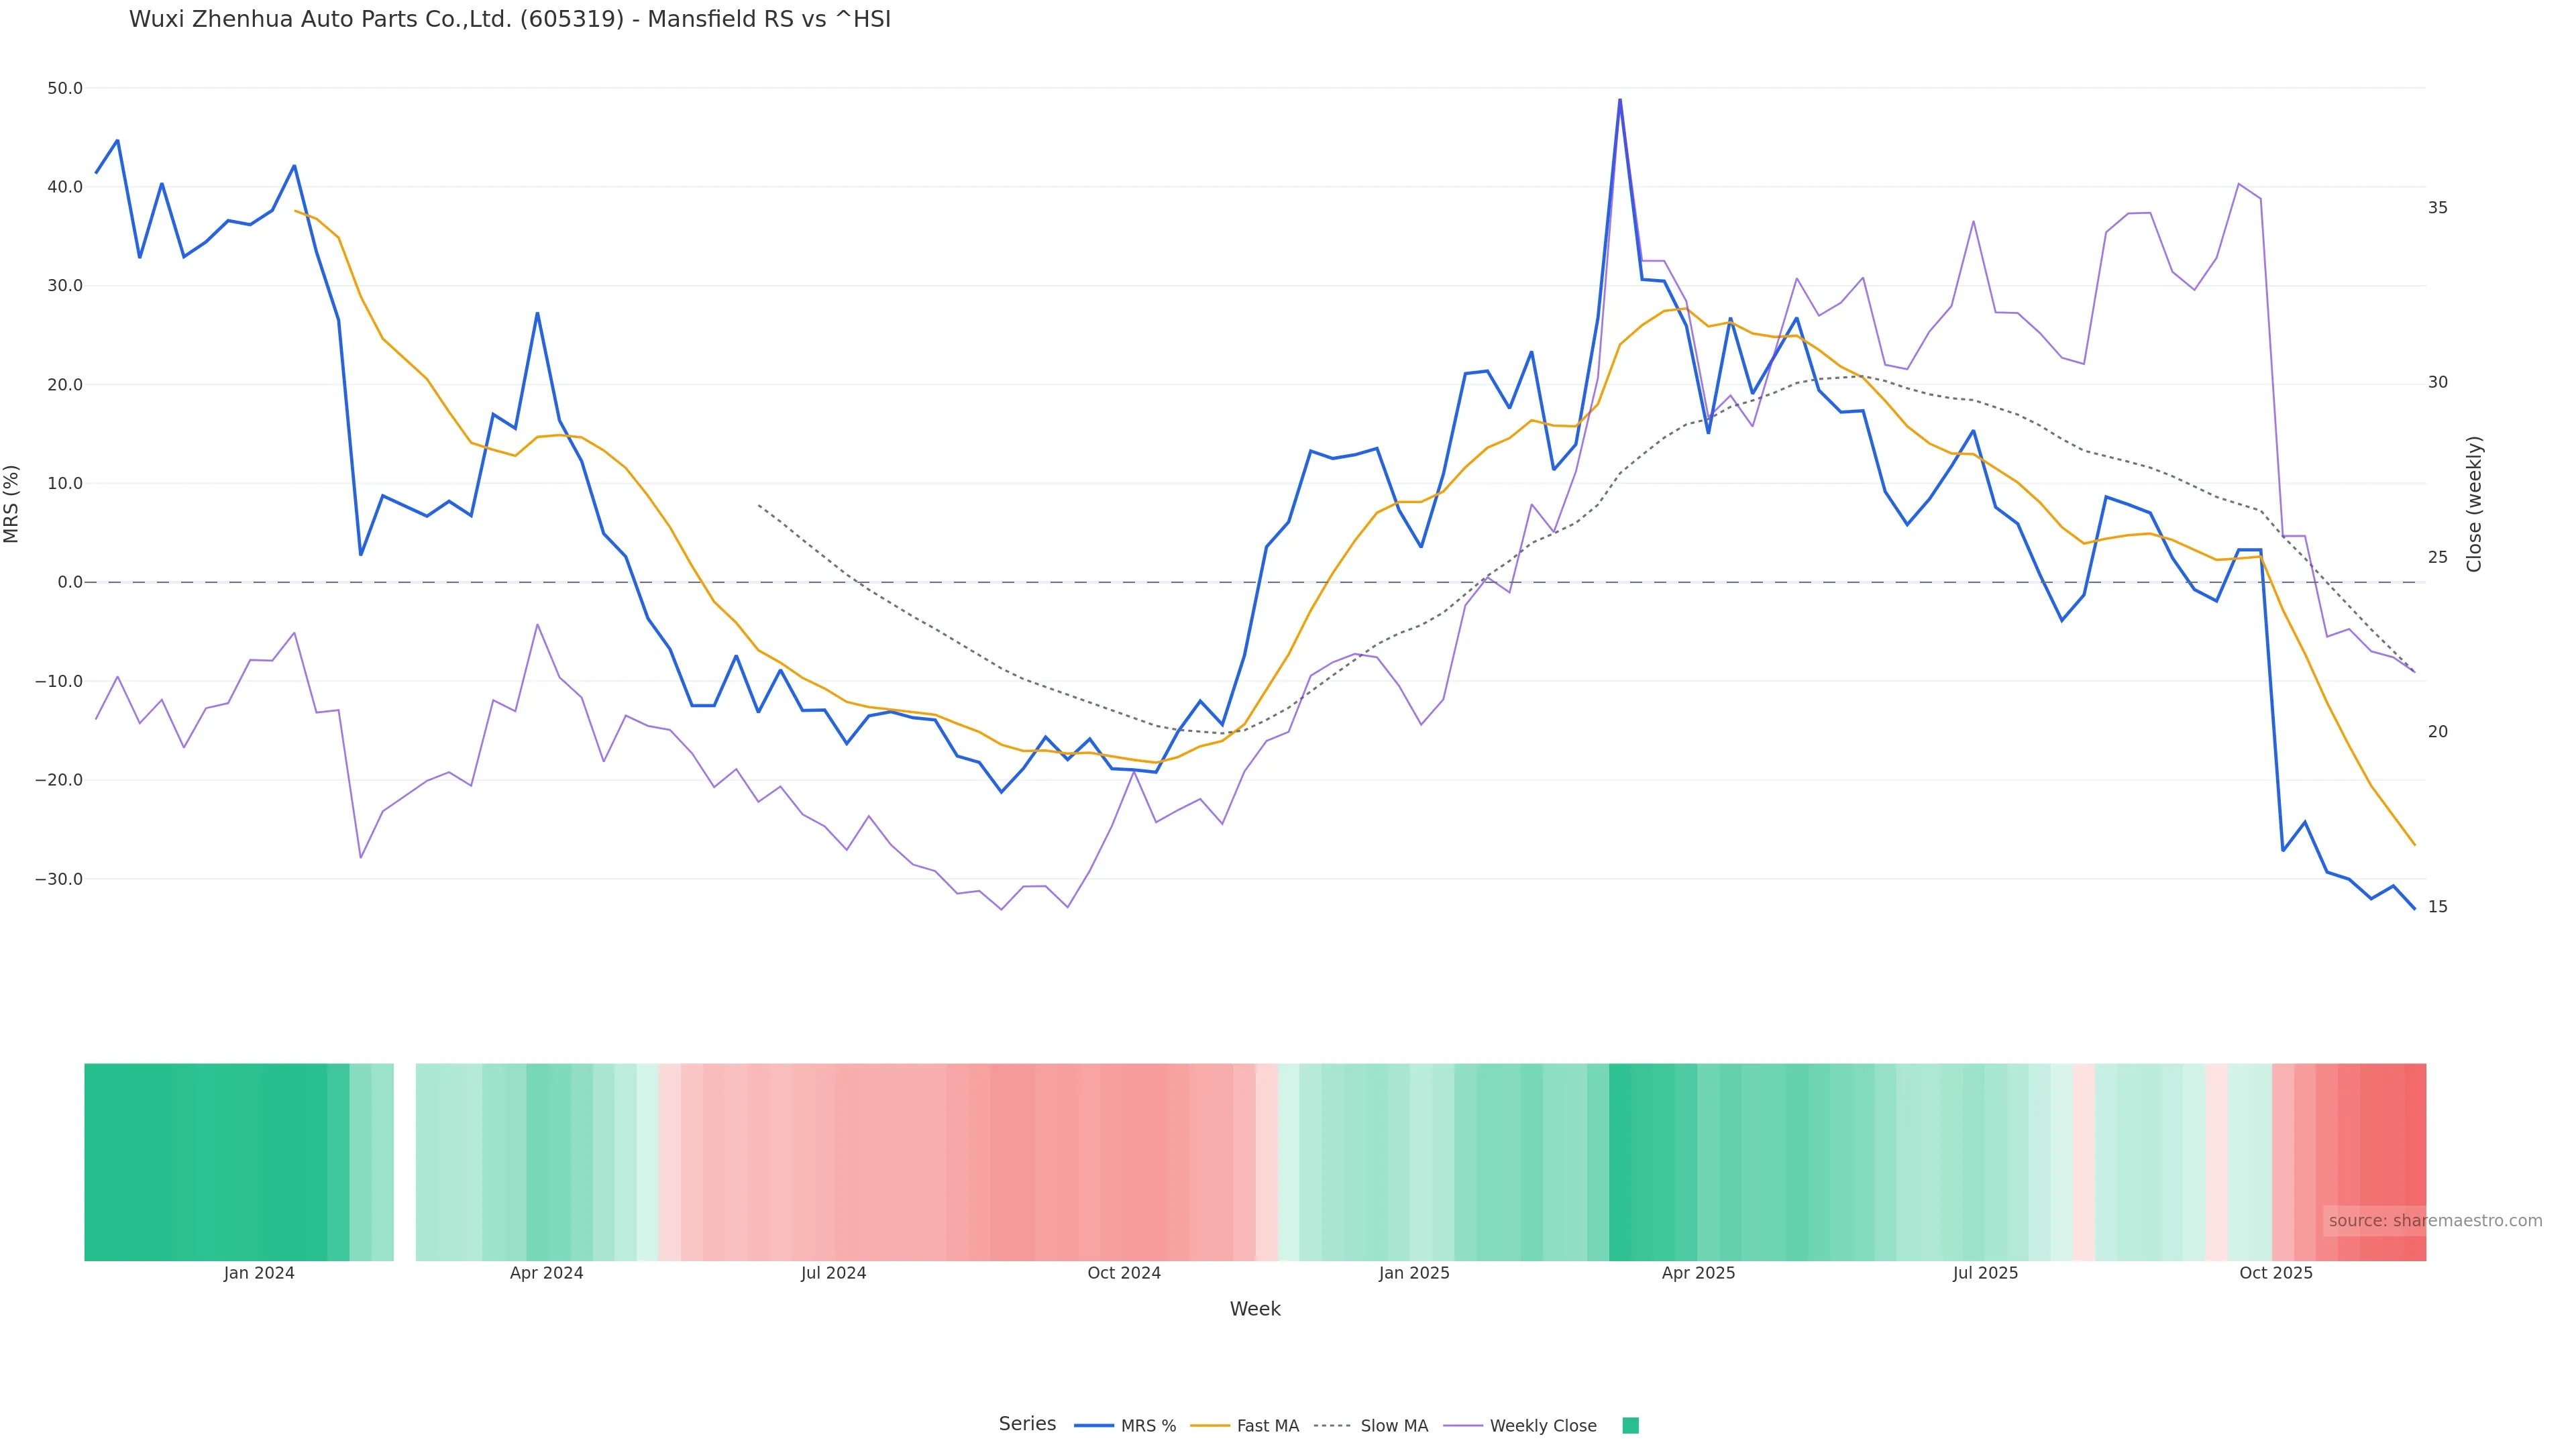
Task: Click the Week x-axis title
Action: pos(1255,1309)
